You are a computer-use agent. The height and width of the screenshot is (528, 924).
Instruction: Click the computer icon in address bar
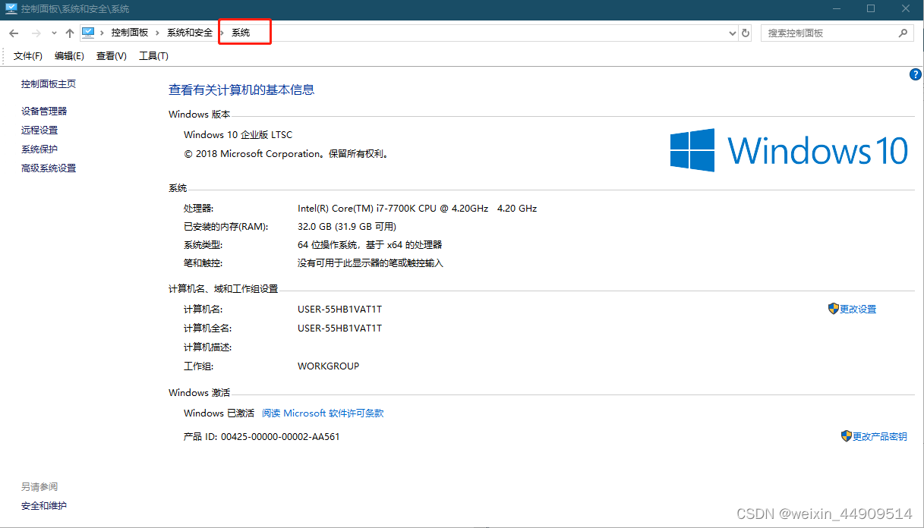coord(88,33)
